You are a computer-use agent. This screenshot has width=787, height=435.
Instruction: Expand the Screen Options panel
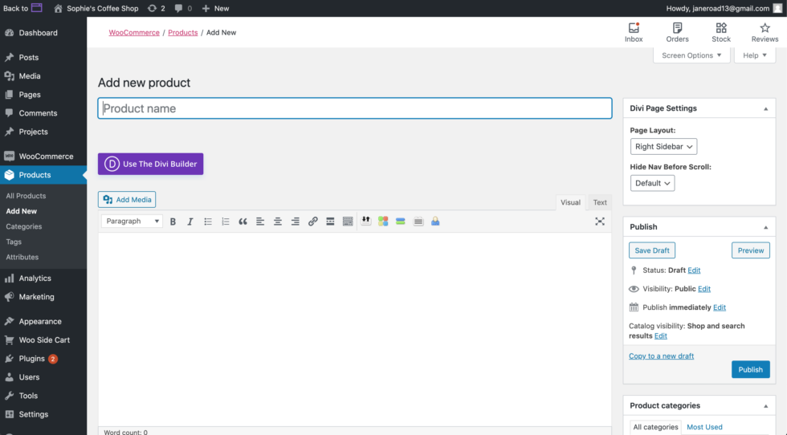[x=691, y=55]
